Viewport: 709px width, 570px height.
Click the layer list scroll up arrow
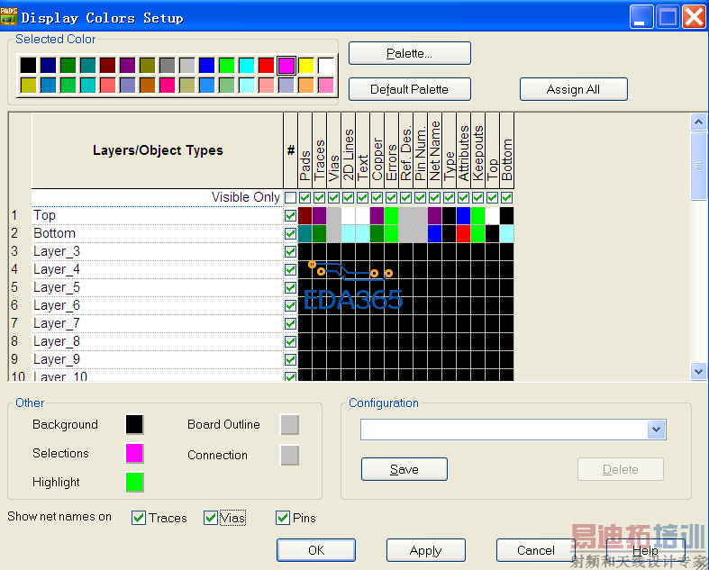[x=698, y=122]
